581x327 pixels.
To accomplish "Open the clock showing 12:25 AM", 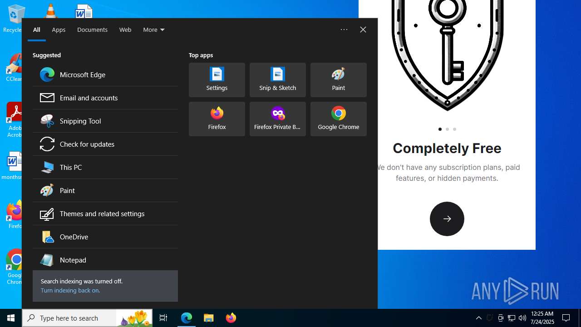I will [x=542, y=318].
